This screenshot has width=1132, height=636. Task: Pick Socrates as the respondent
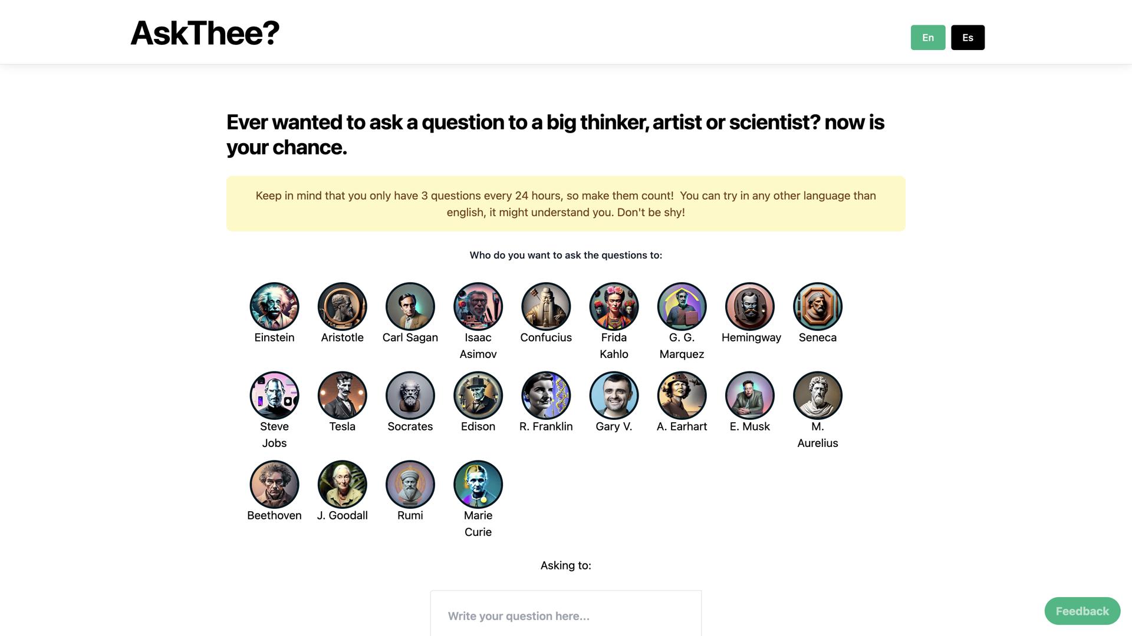tap(410, 395)
